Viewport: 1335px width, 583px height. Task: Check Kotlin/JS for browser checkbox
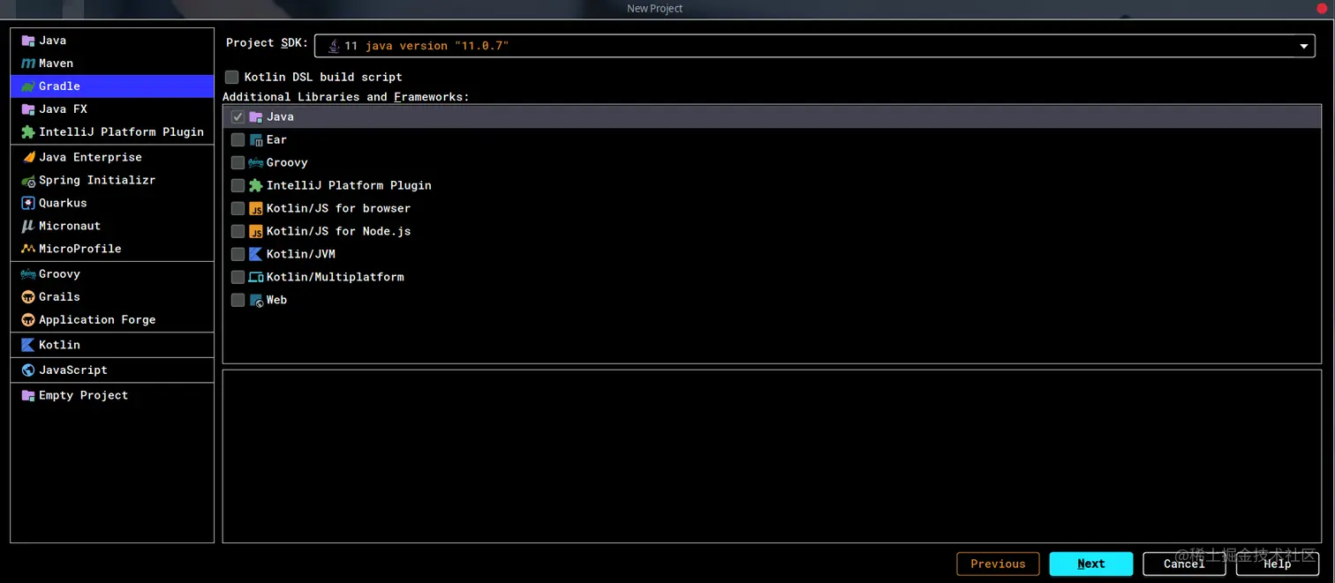238,208
